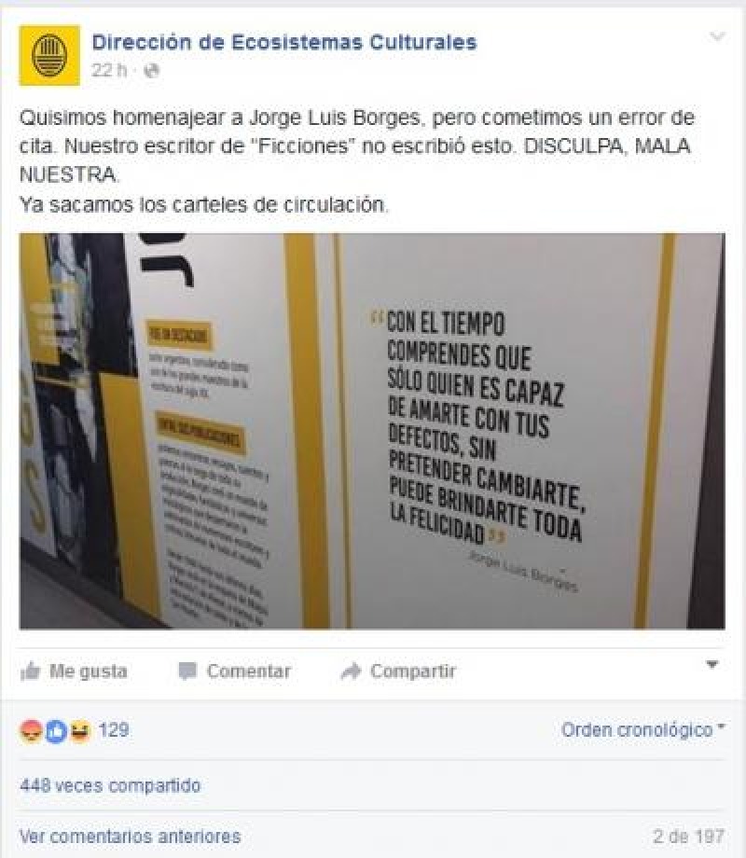Screen dimensions: 746x858
Task: Click the laughing haha reaction emoji
Action: (80, 731)
